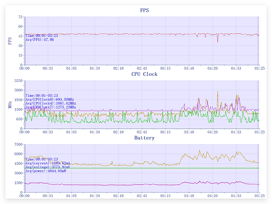This screenshot has width=272, height=204.
Task: Click the Avg(CPUClock7) 1275.23MHz label
Action: click(51, 107)
